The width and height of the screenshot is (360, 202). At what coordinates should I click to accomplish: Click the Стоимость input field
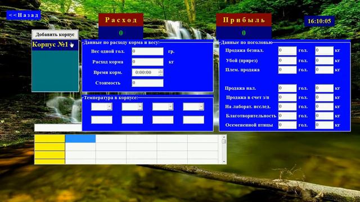tap(147, 83)
